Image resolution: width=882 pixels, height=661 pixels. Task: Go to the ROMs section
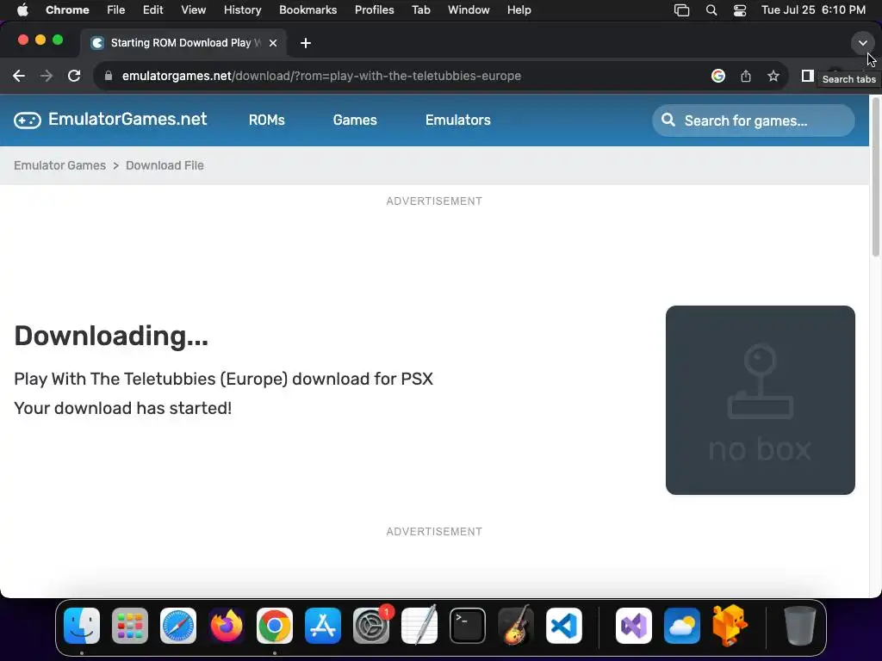pos(267,120)
